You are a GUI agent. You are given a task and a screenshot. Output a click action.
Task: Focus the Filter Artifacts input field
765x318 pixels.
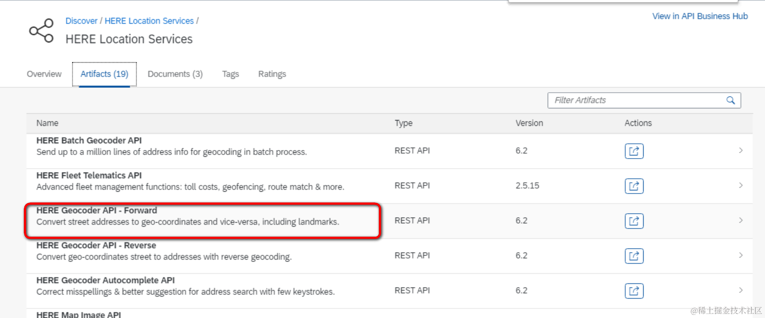[644, 100]
